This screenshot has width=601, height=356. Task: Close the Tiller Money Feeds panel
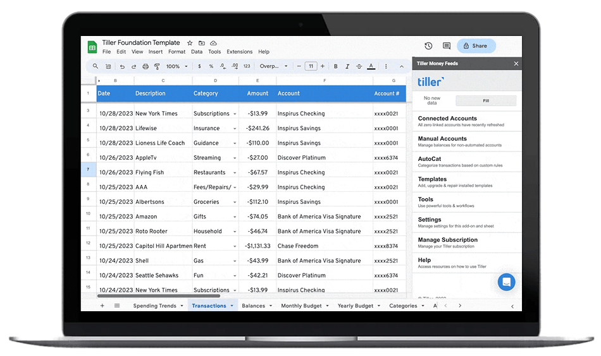point(516,64)
